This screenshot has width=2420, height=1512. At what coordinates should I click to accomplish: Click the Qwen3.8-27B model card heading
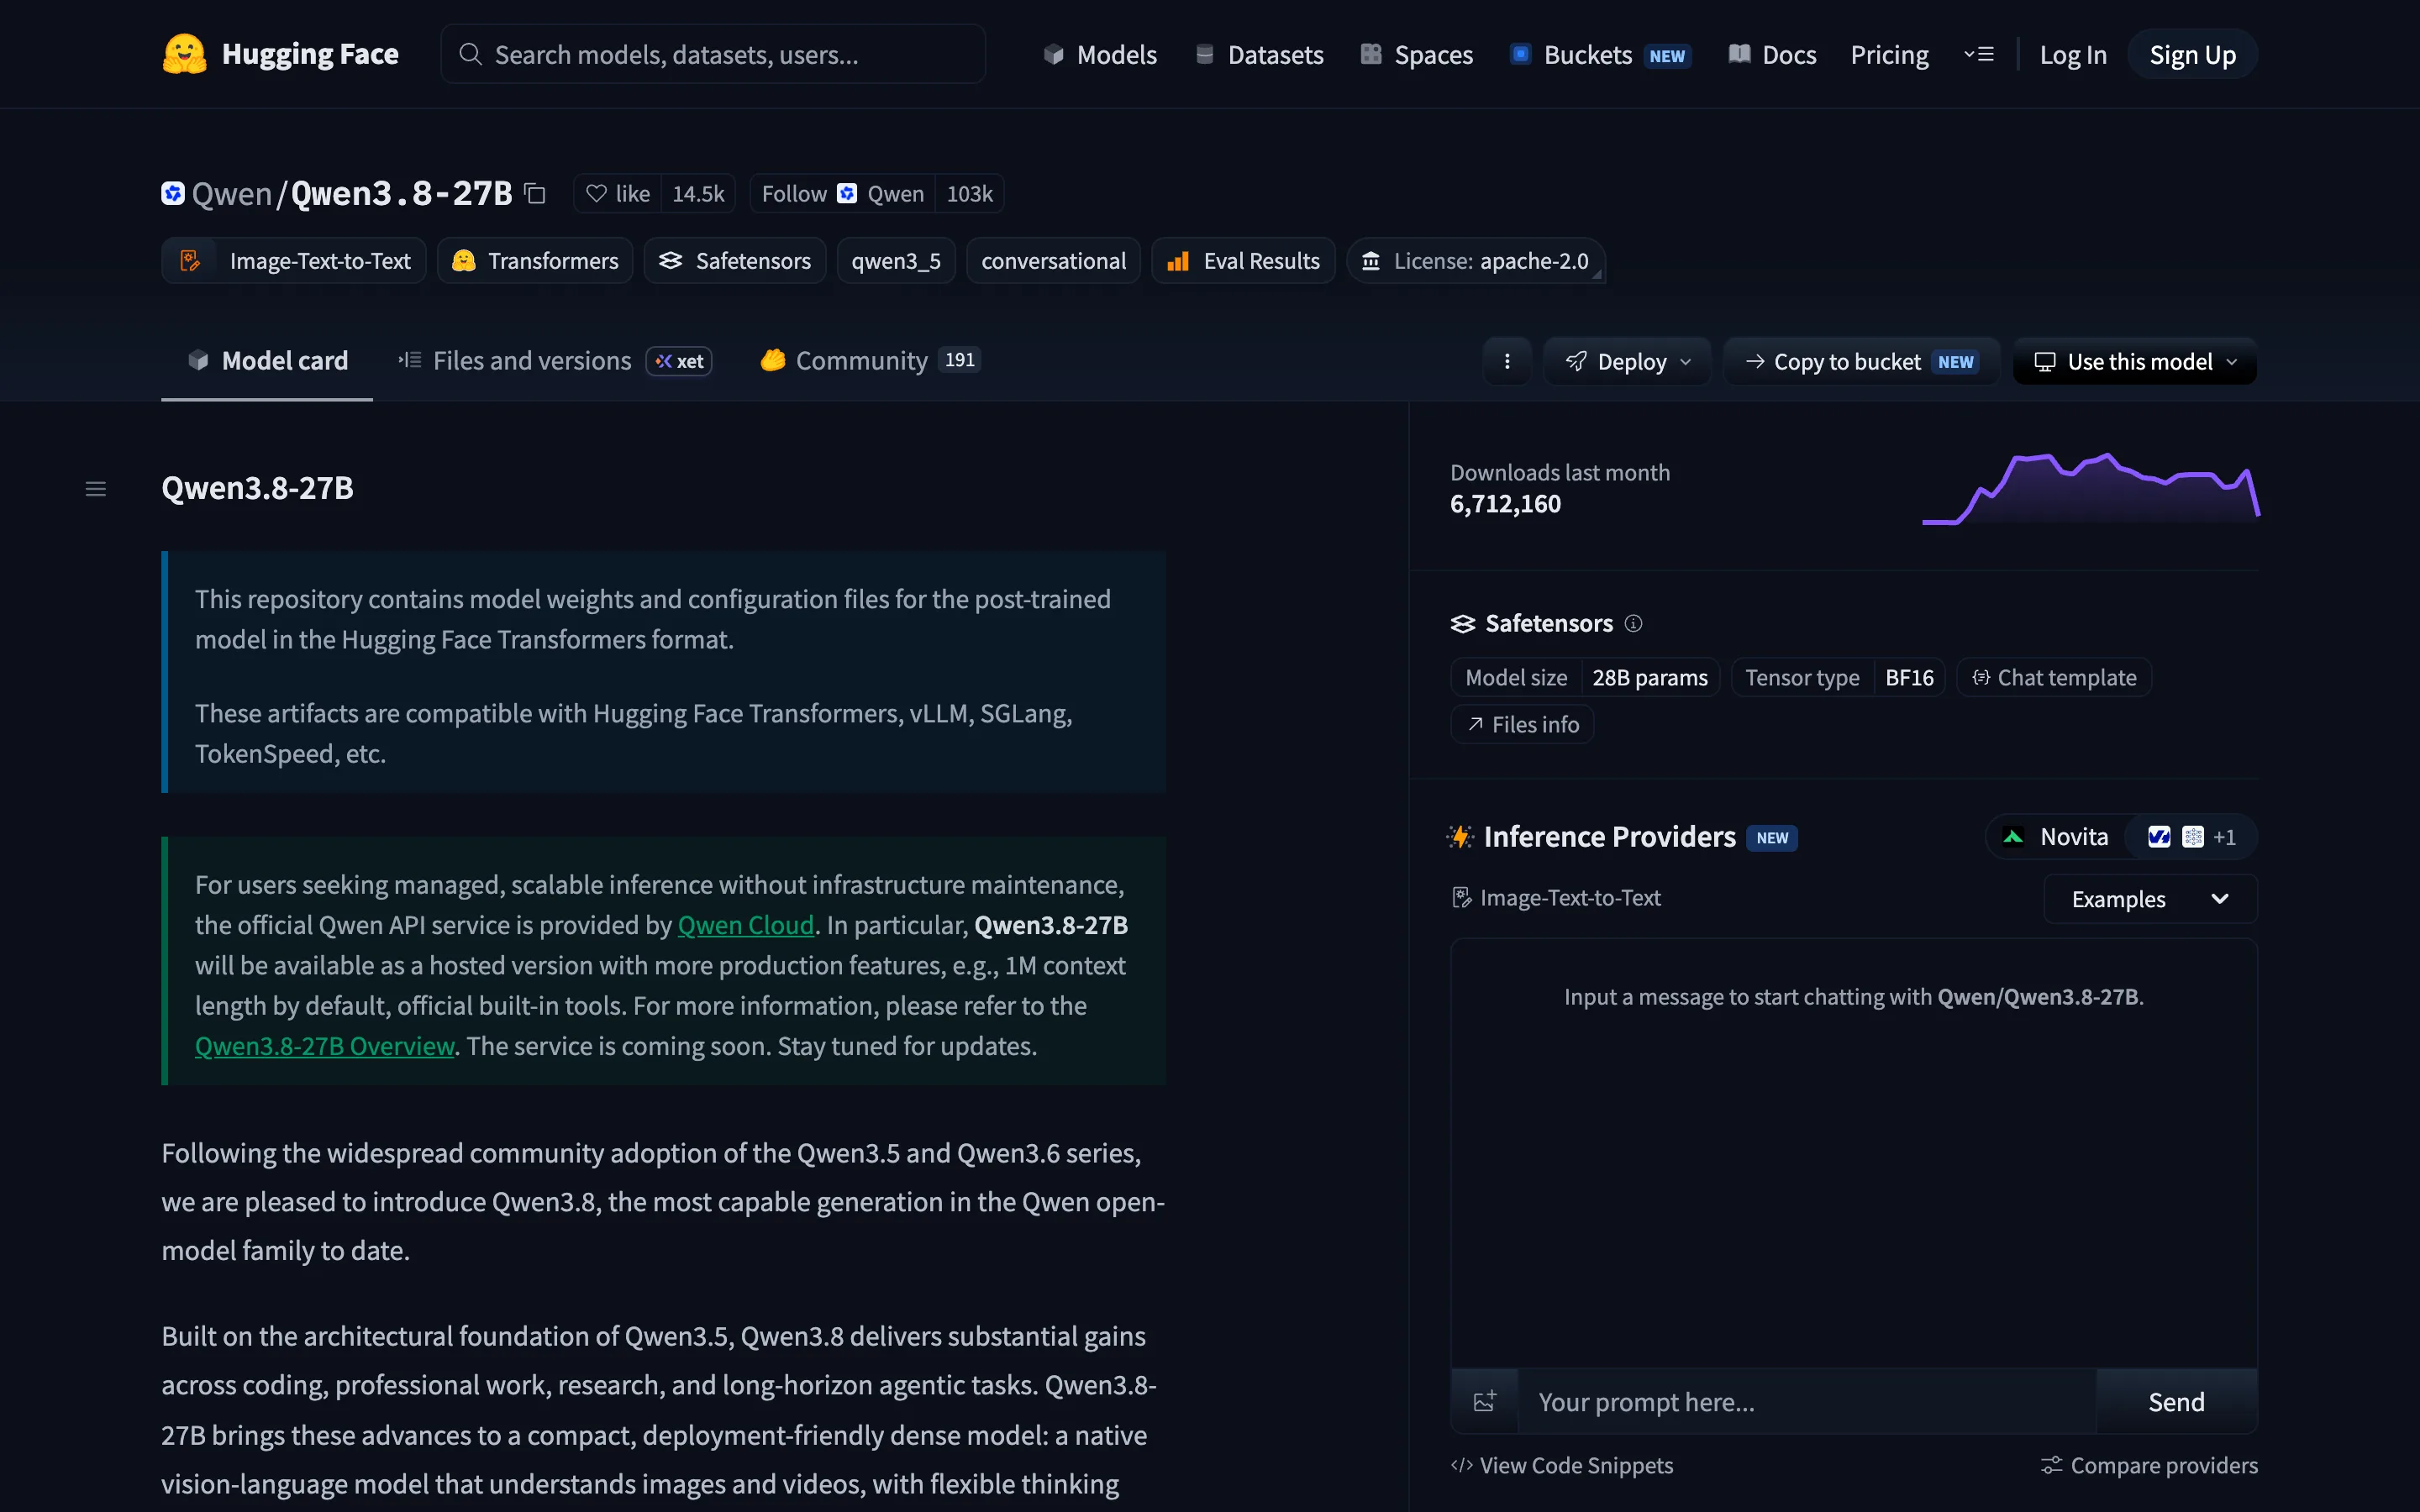click(x=257, y=488)
